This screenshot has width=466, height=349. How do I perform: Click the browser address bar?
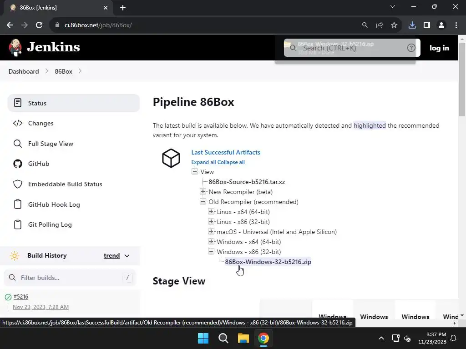click(205, 25)
